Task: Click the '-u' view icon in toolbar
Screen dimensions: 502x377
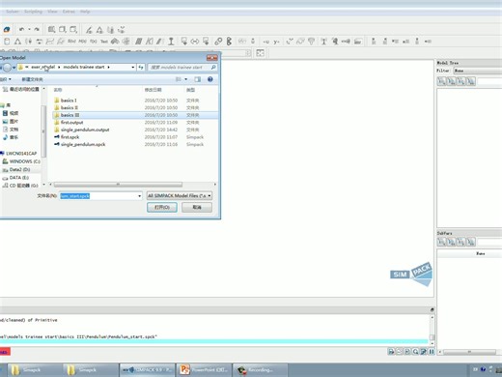Action: (x=265, y=42)
